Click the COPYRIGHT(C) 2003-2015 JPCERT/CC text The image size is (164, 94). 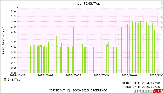click(x=78, y=90)
